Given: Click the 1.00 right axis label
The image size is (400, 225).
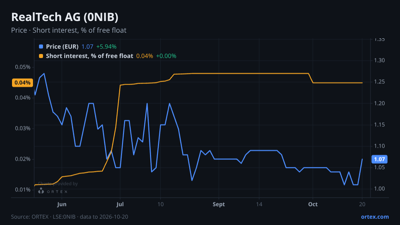Looking at the screenshot, I should click(x=379, y=189).
